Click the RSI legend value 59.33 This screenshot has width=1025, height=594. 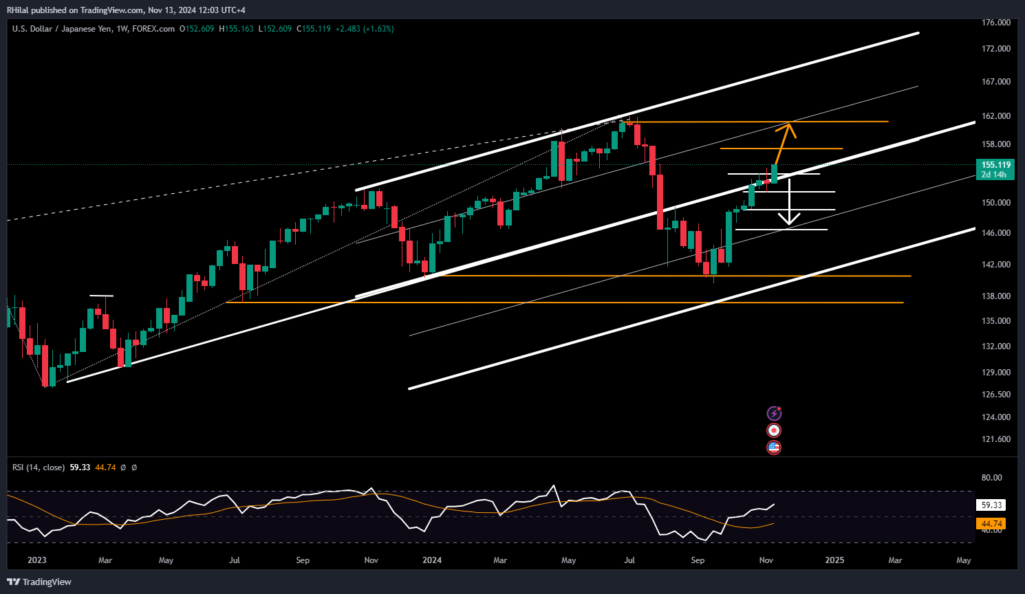pyautogui.click(x=80, y=467)
